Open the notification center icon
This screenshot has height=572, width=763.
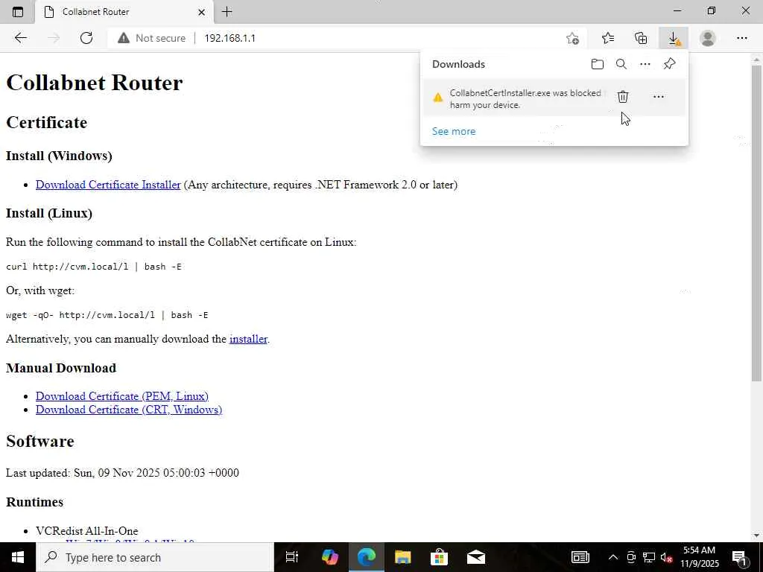click(x=740, y=557)
